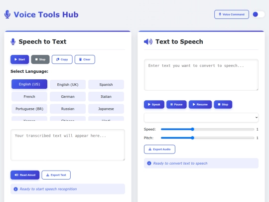269x202 pixels.
Task: Select Japanese language option
Action: 106,109
